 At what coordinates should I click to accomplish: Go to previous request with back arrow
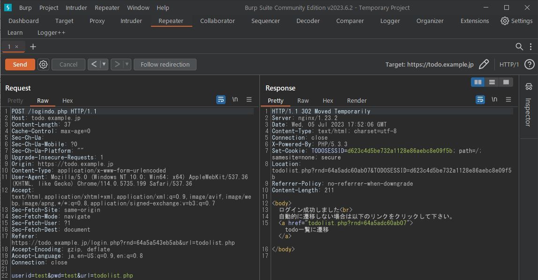(x=94, y=64)
